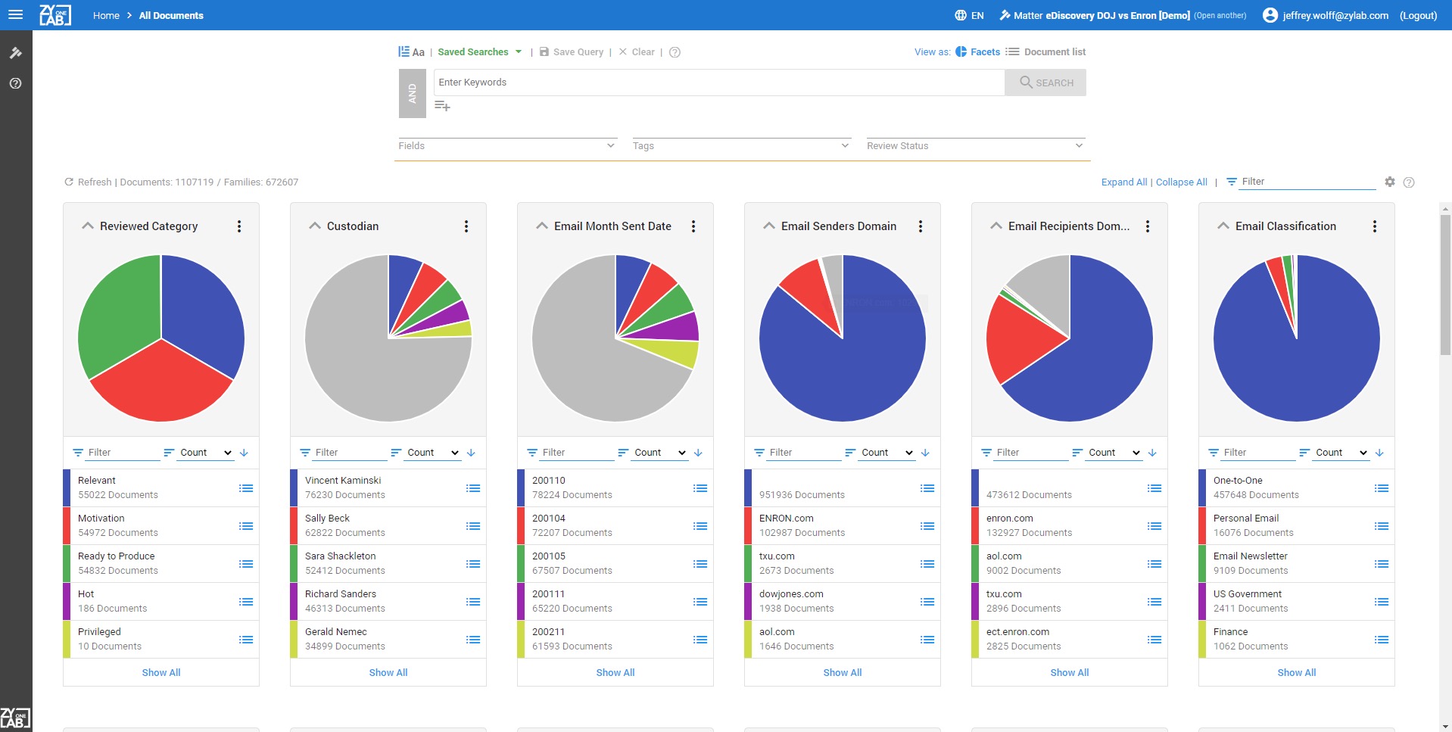1452x732 pixels.
Task: Open document list for ENRON.com sender
Action: click(x=927, y=526)
